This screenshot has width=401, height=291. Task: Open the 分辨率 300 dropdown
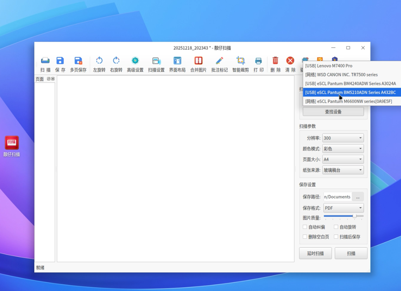coord(343,138)
